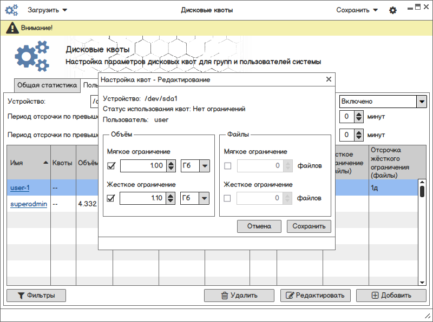Click Сохранить button in dialog
This screenshot has width=433, height=322.
(309, 226)
